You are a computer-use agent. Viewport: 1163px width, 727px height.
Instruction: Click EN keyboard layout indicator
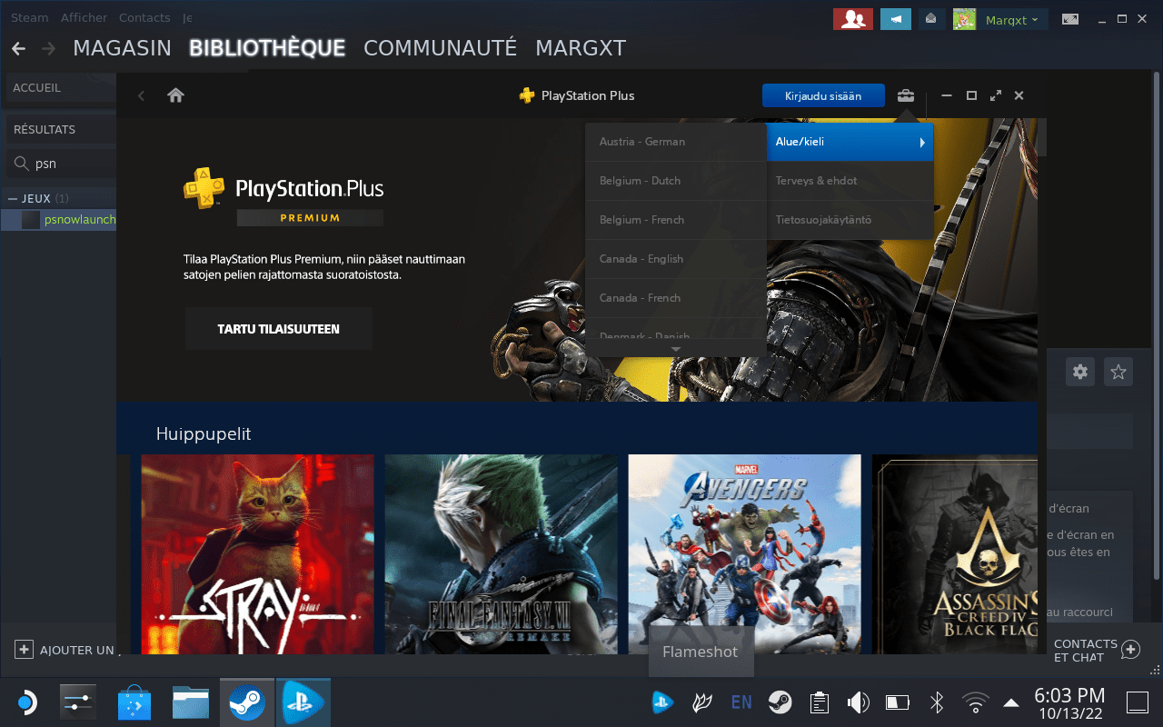tap(741, 702)
